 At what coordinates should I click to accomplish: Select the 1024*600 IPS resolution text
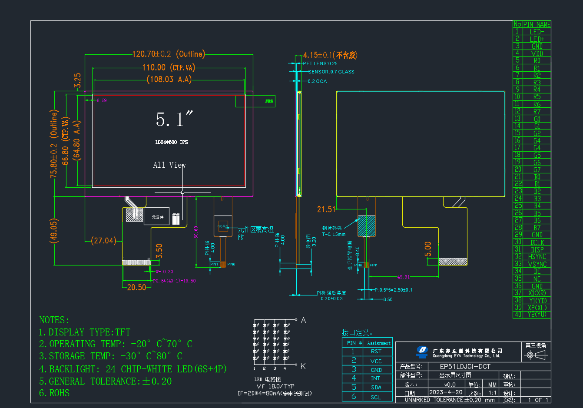tap(172, 143)
